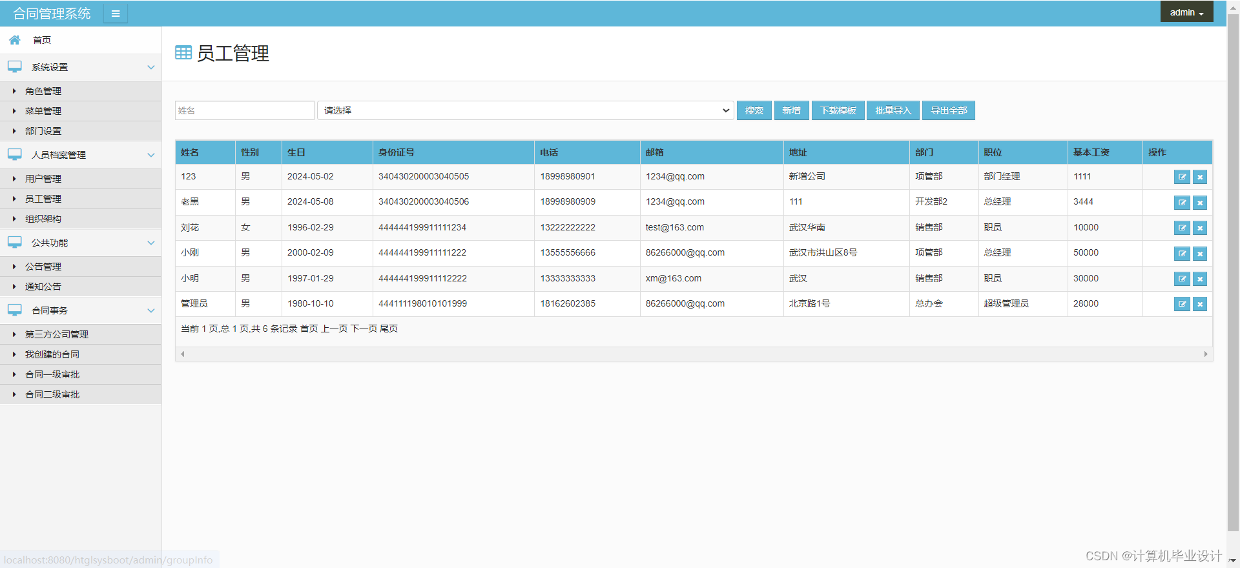Click the monitor icon beside 人员档案管理
This screenshot has height=568, width=1240.
[x=15, y=154]
